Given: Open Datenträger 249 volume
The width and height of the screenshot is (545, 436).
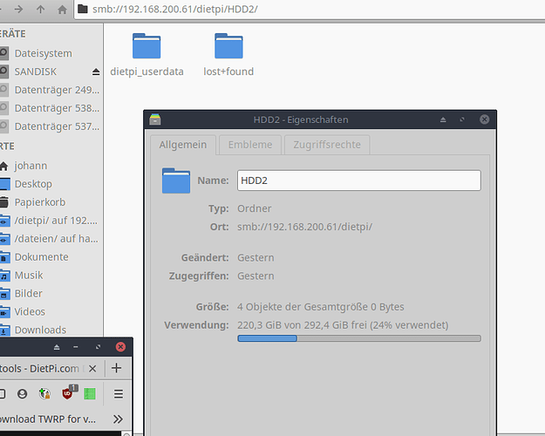Looking at the screenshot, I should pyautogui.click(x=51, y=90).
